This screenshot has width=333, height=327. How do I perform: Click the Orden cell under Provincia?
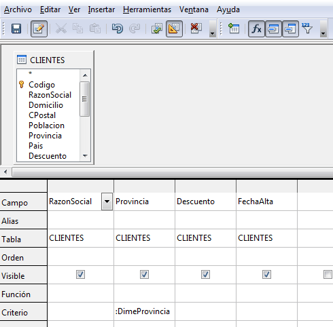pyautogui.click(x=144, y=256)
